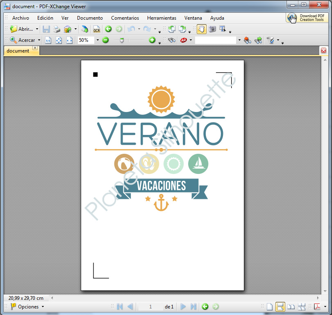
Task: Click the export icon left of OCR
Action: coord(85,29)
